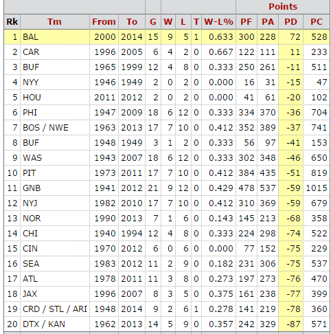Click the 0.667 win percentage for CAR

(x=221, y=52)
